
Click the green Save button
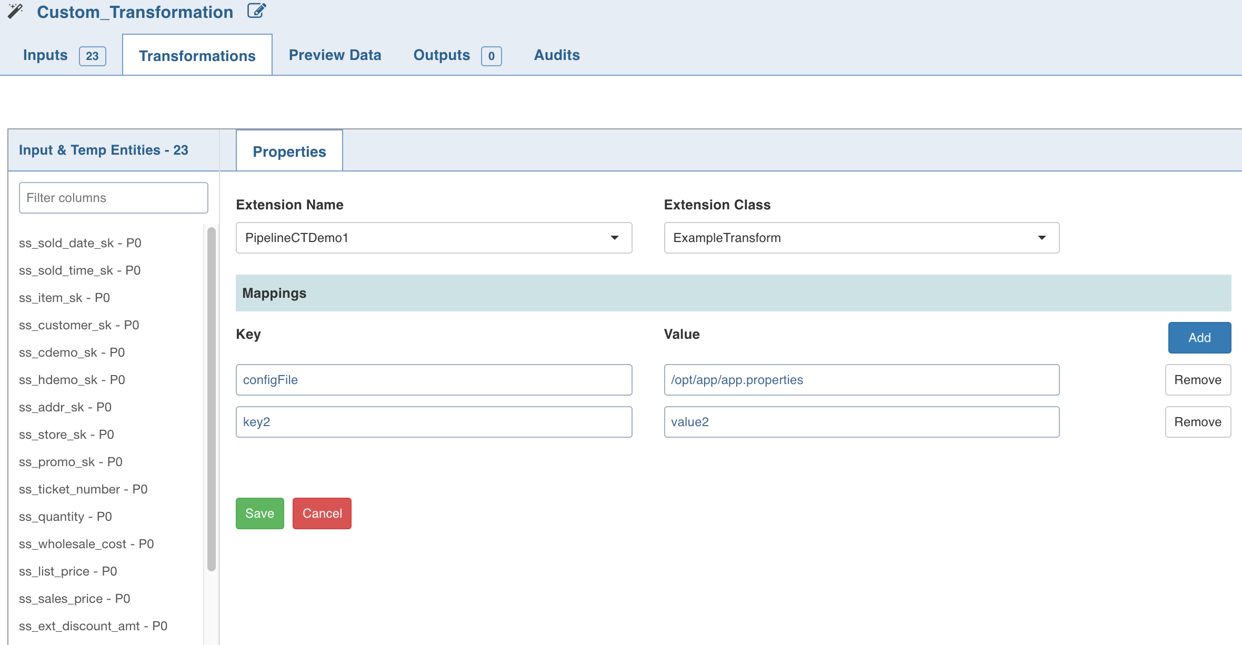click(x=260, y=513)
